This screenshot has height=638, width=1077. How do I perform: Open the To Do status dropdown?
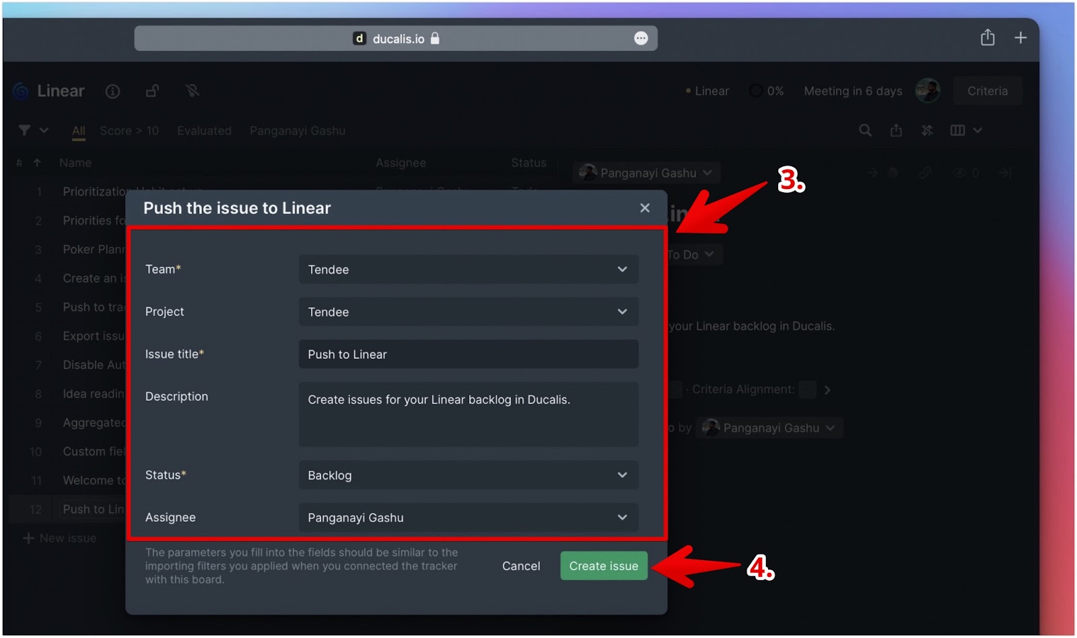click(692, 255)
